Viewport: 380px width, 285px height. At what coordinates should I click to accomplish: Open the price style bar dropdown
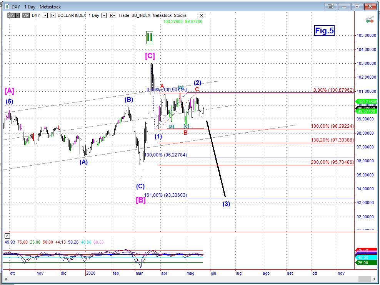(x=53, y=15)
